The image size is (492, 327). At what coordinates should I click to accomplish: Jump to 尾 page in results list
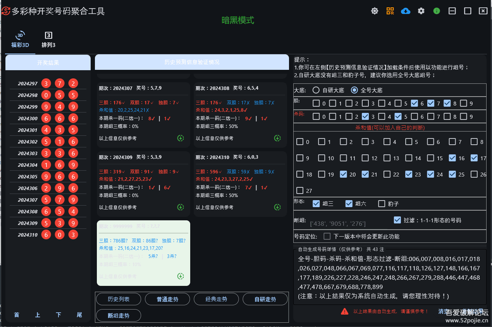[x=79, y=315]
